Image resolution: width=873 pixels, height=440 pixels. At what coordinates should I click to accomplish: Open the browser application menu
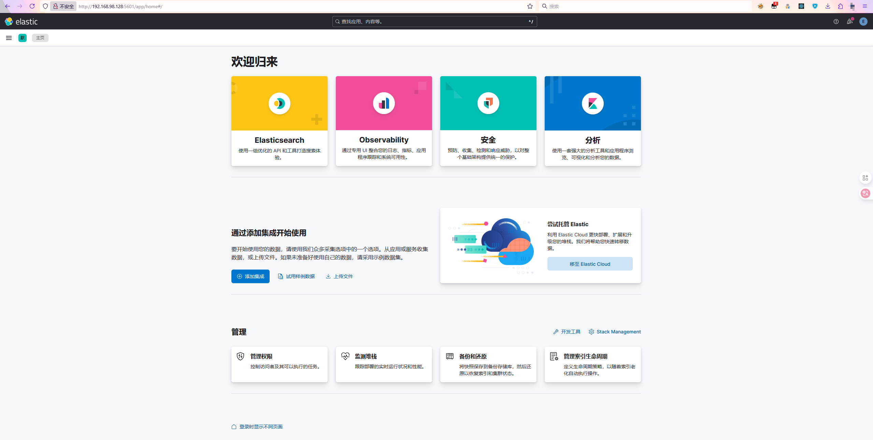click(865, 6)
